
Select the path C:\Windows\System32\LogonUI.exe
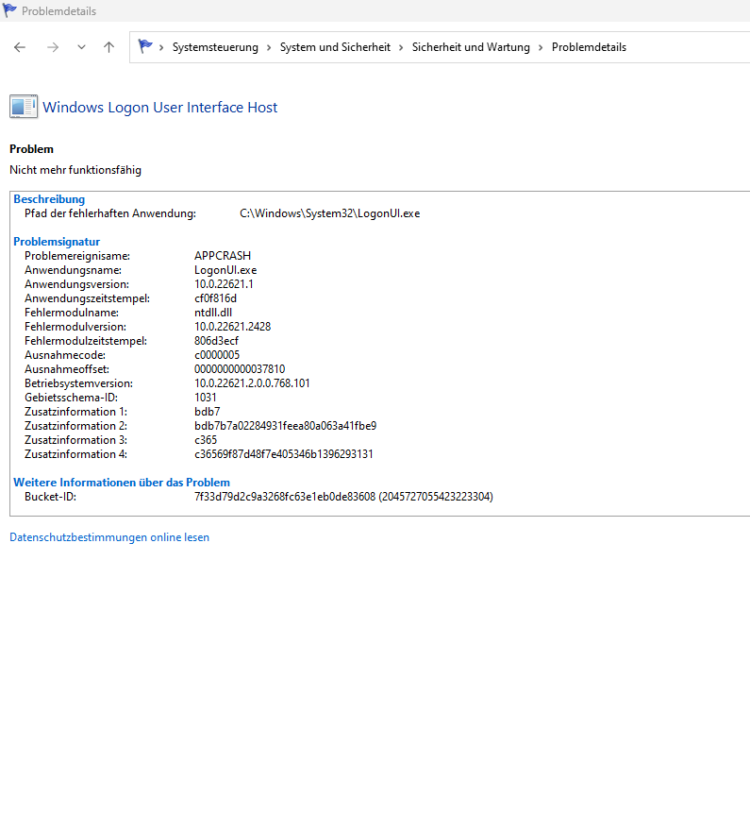pos(329,213)
